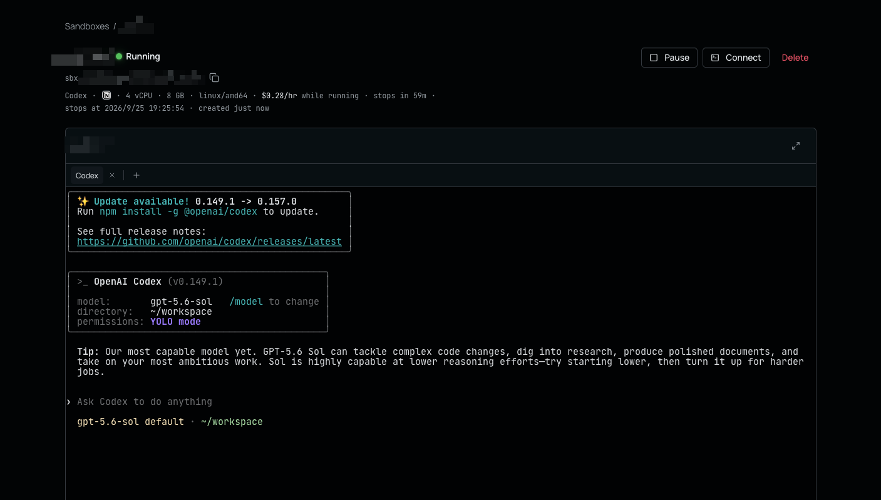Click the linux/amd64 platform text
Viewport: 881px width, 500px height.
coord(223,96)
